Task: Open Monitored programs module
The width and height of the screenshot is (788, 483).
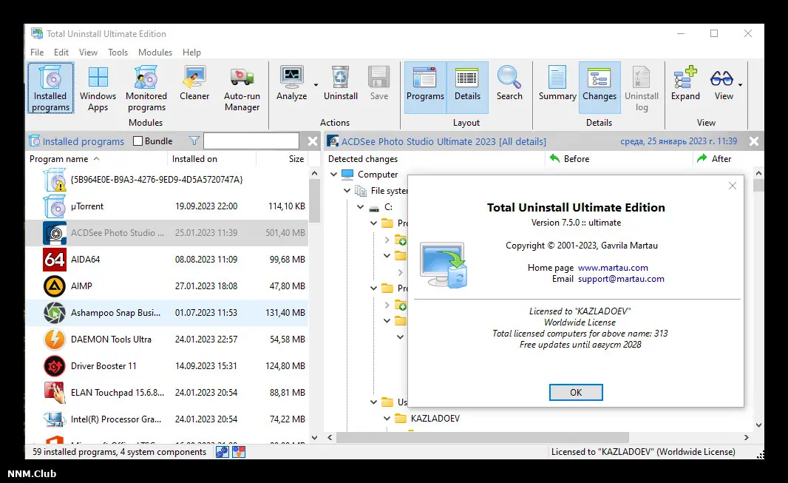Action: [x=146, y=88]
